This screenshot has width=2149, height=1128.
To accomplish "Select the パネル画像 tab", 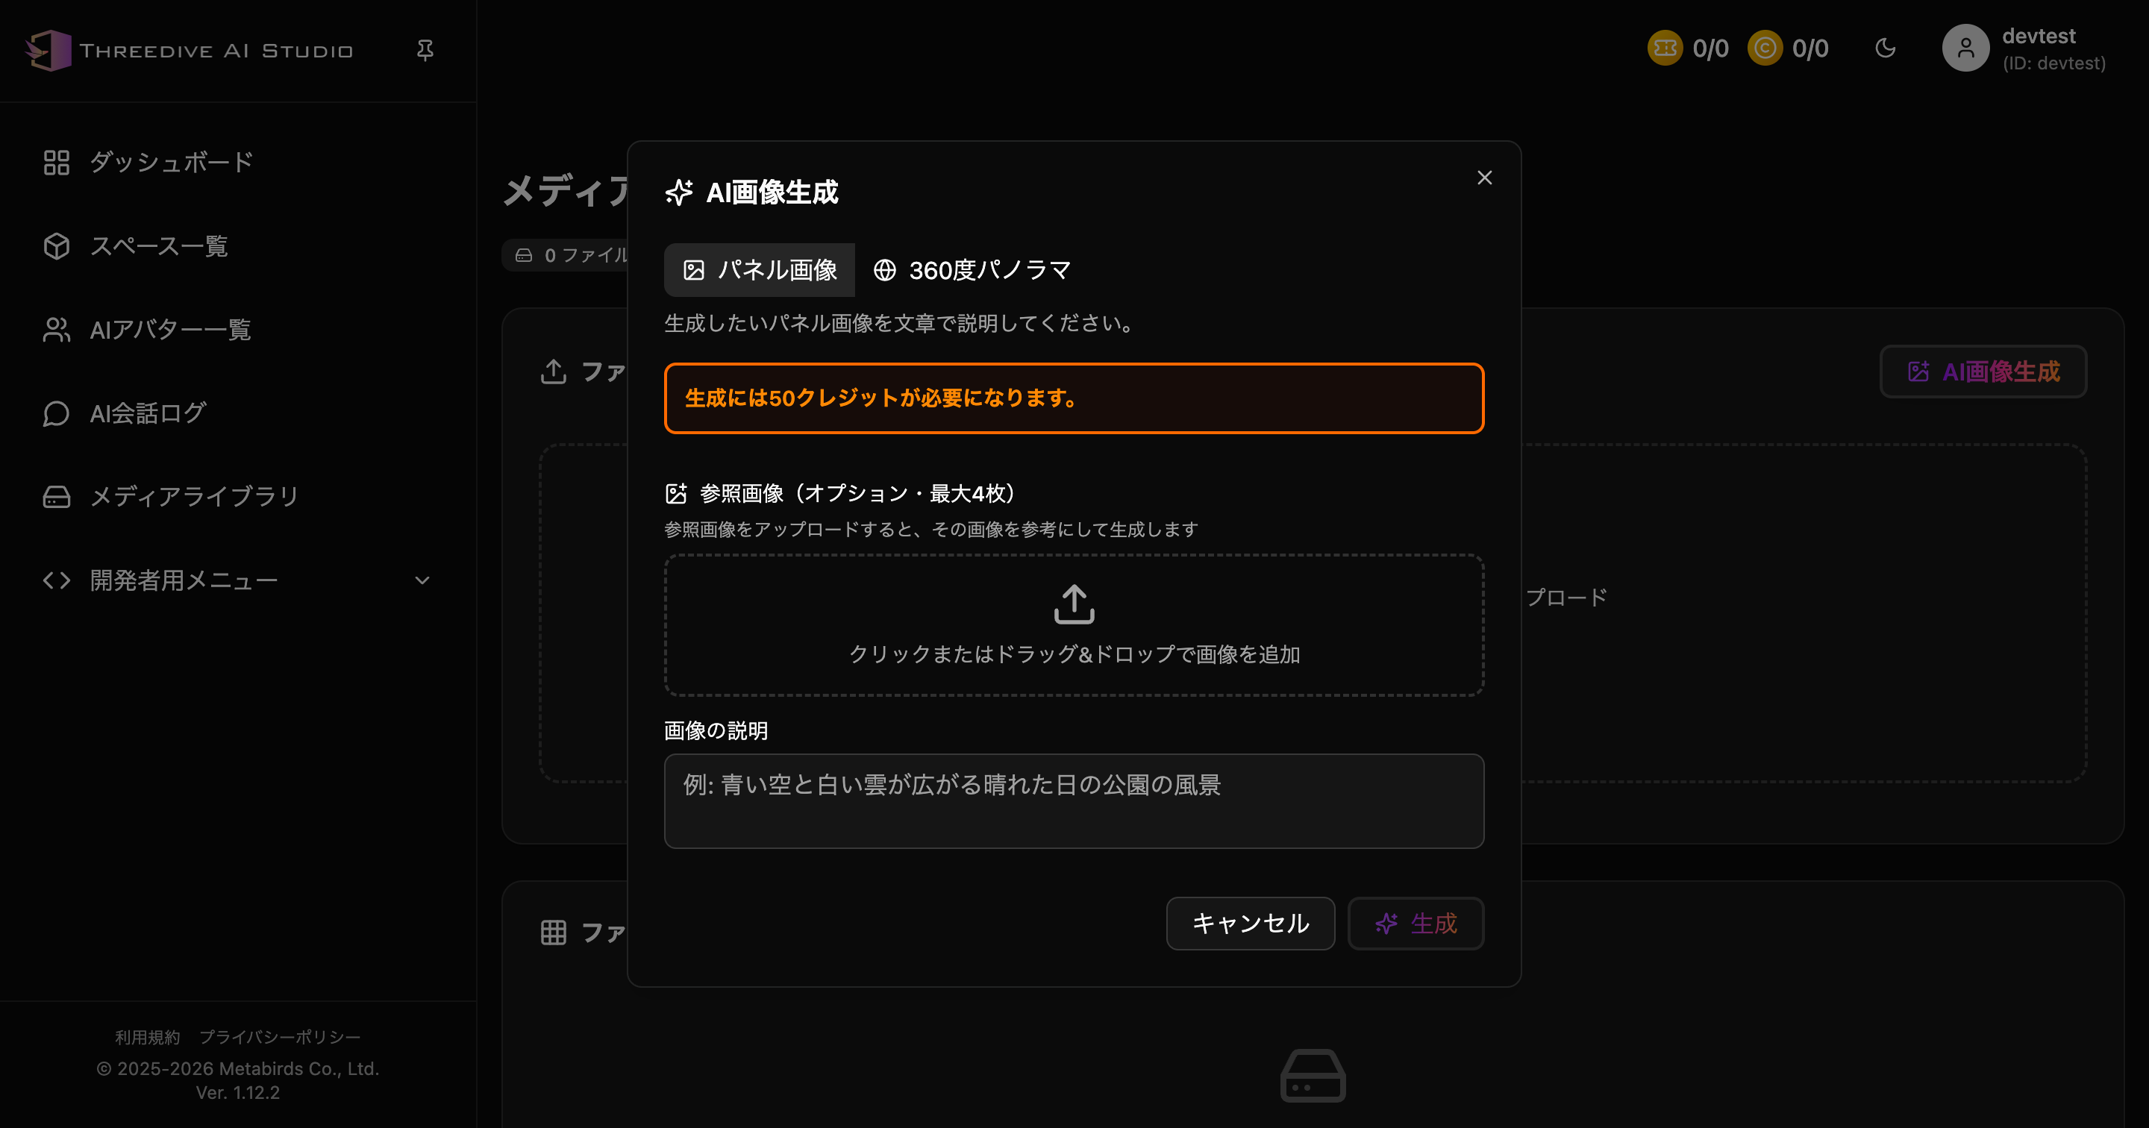I will click(759, 269).
